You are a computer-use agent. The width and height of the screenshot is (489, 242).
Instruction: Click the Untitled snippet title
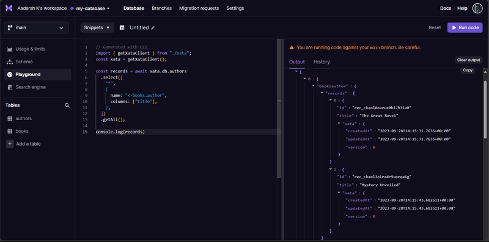point(139,27)
